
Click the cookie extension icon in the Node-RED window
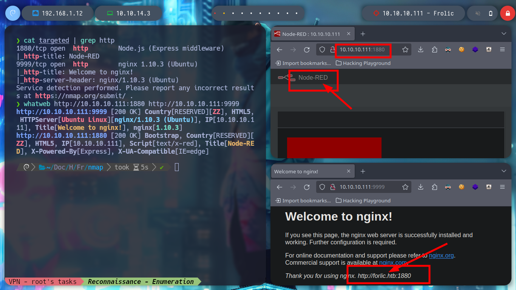[462, 49]
